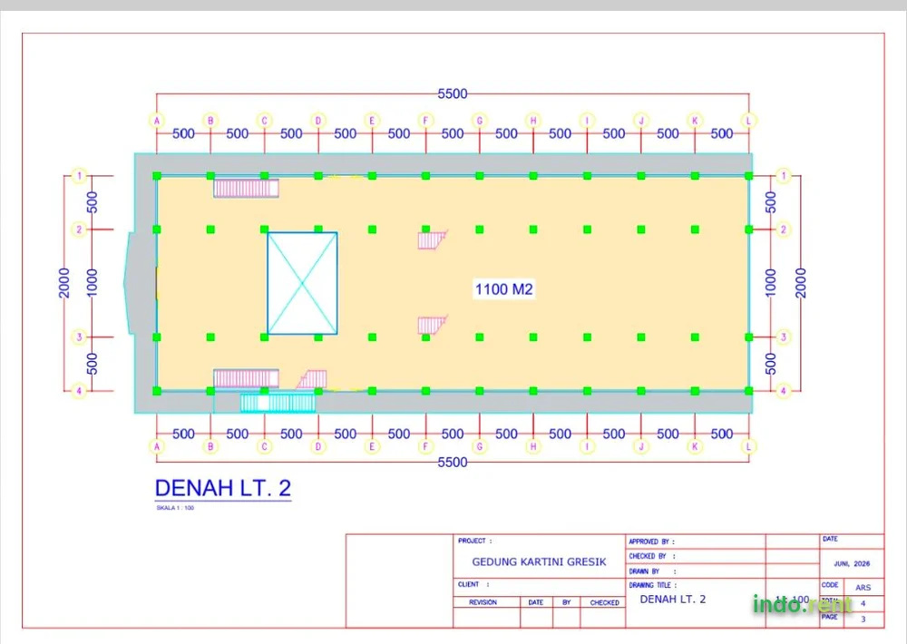The height and width of the screenshot is (644, 907).
Task: Select the "JUNI, 2026" date value
Action: (852, 563)
